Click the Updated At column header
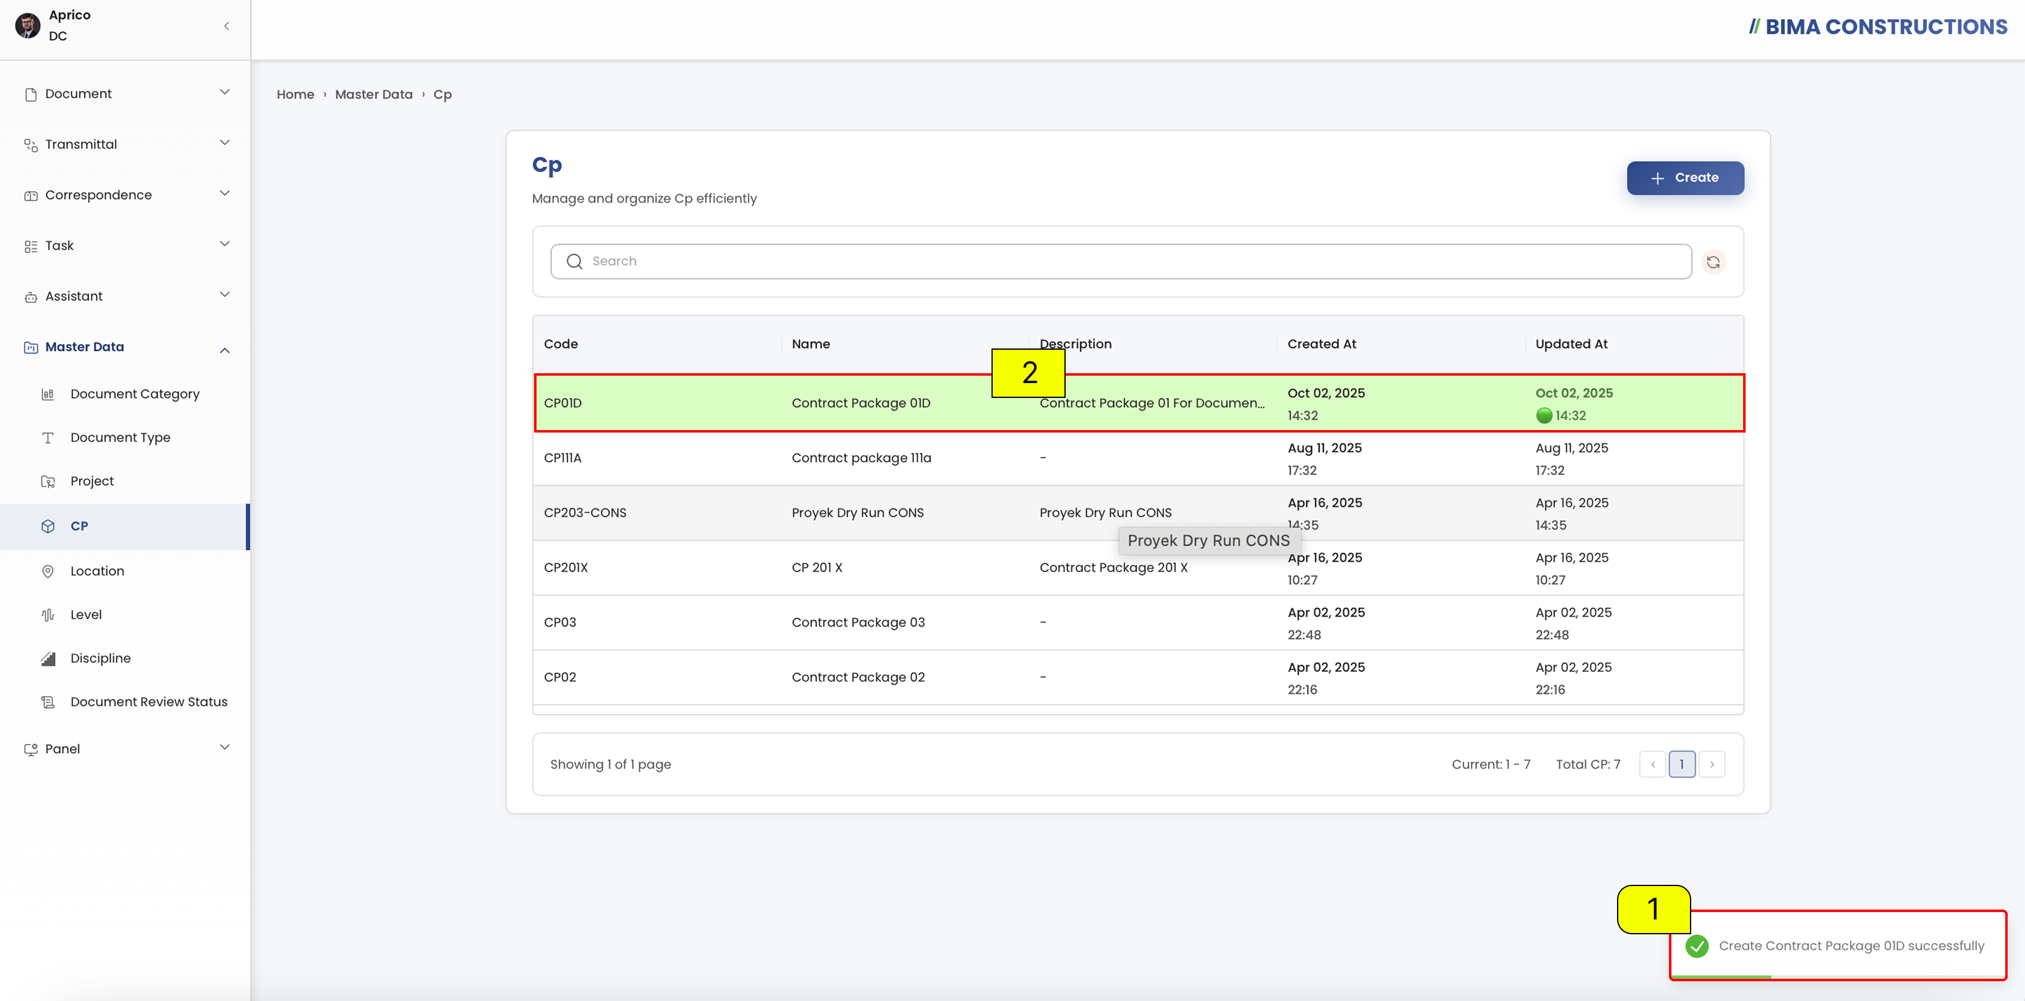 [1571, 344]
